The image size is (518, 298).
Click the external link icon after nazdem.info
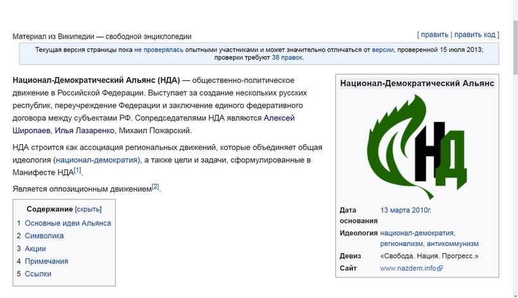pyautogui.click(x=440, y=269)
